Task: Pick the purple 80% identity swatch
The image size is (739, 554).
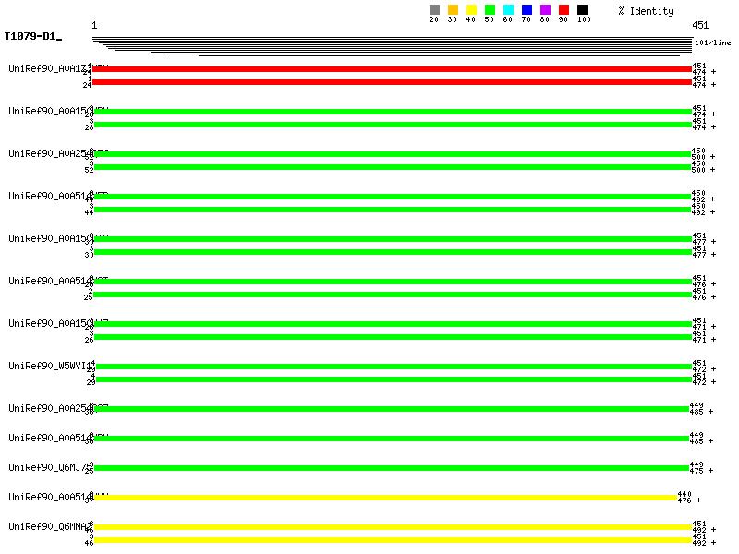Action: pyautogui.click(x=545, y=10)
